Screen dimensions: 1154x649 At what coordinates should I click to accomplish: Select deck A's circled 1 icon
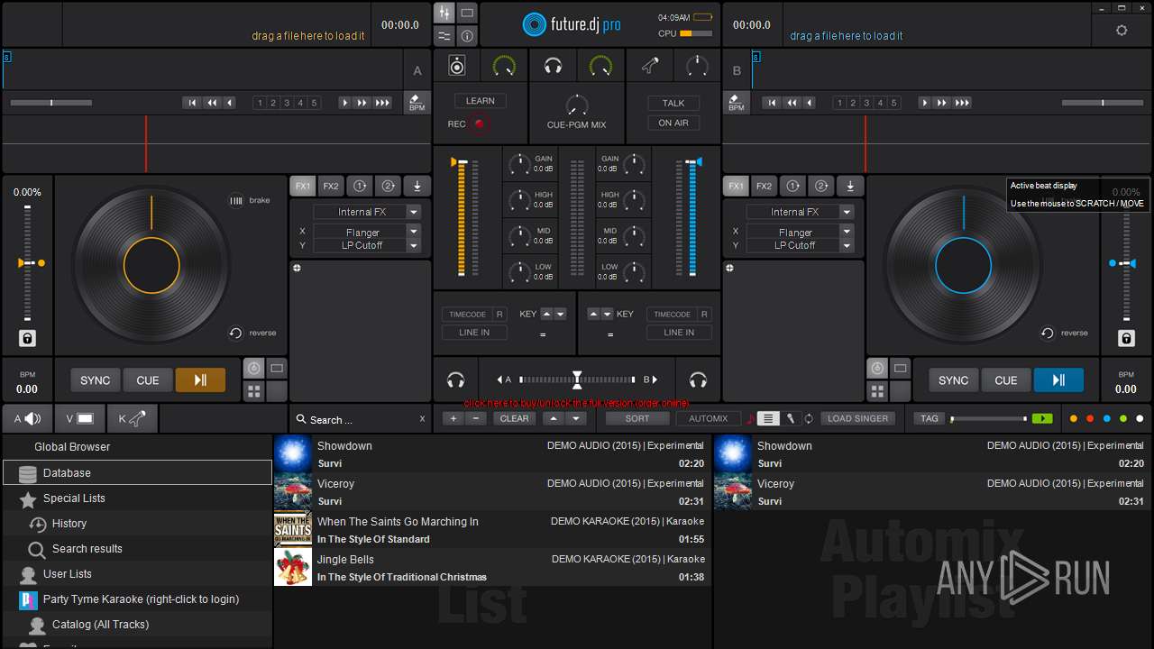point(359,186)
